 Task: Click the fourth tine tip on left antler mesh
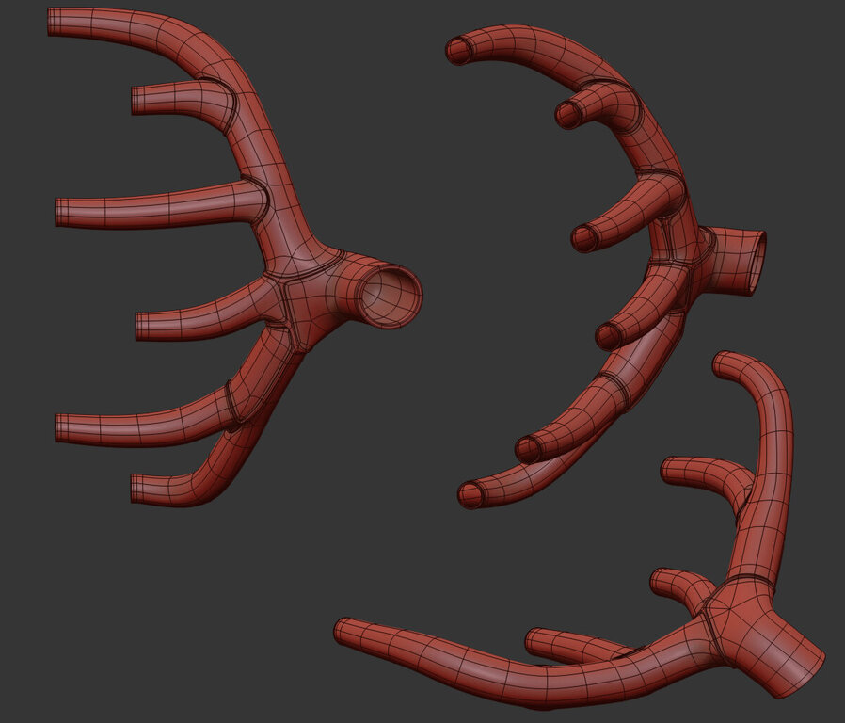[x=142, y=326]
